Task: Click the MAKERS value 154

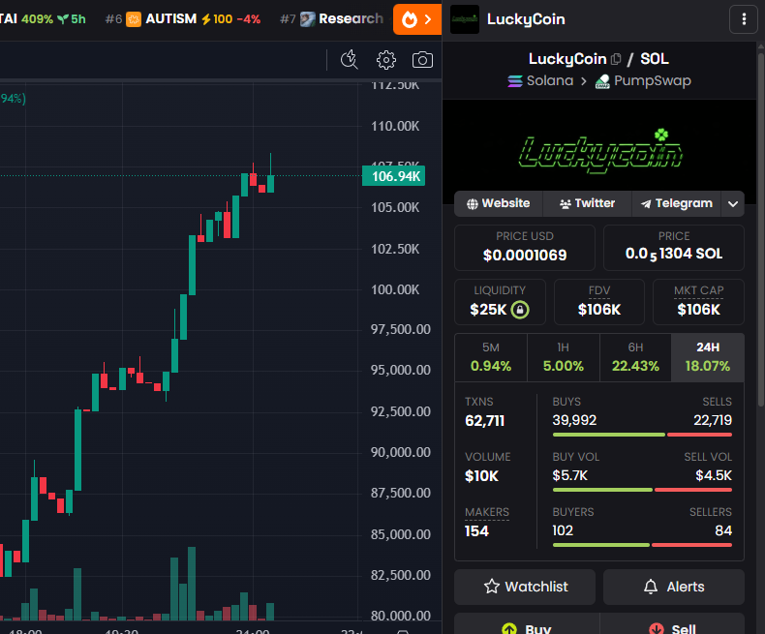Action: (x=476, y=531)
